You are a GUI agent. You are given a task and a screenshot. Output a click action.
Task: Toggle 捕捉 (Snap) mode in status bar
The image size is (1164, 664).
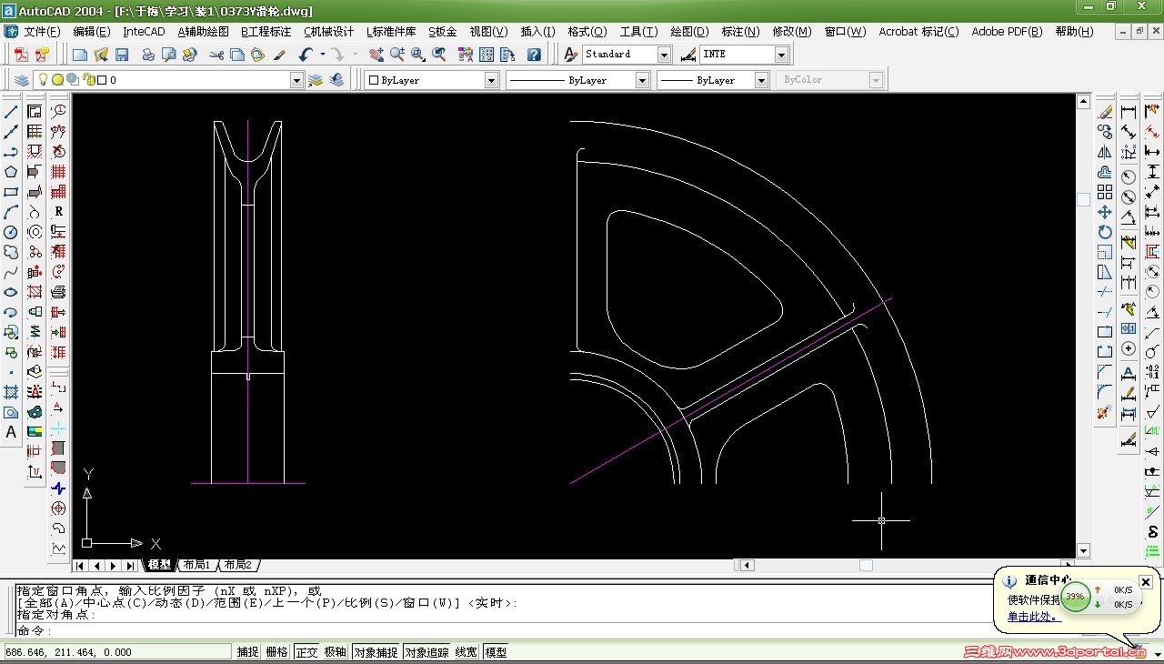point(248,652)
